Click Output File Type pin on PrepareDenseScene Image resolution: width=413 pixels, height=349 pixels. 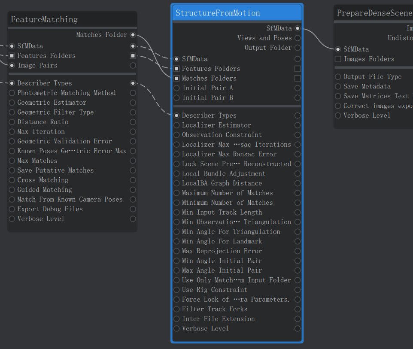coord(338,77)
